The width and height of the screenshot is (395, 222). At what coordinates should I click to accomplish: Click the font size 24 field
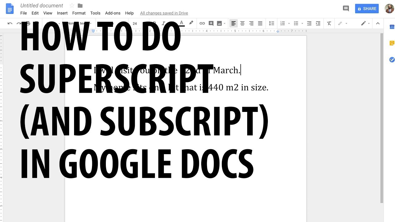(135, 23)
